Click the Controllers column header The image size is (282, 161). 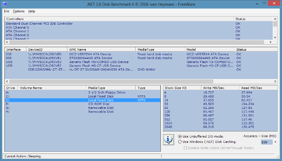[119, 19]
